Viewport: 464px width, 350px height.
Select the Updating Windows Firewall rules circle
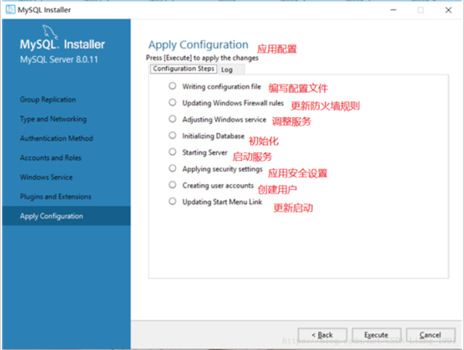point(173,102)
